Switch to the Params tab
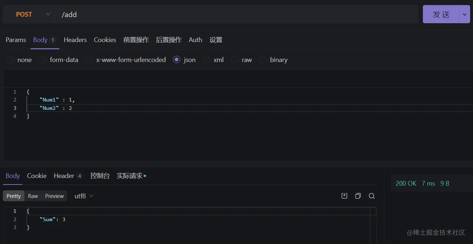 (16, 40)
